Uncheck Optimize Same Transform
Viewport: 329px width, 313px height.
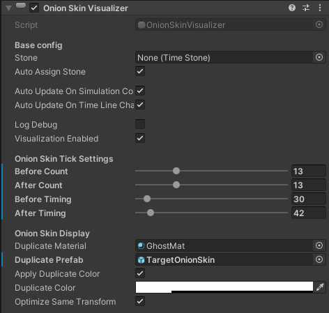140,301
